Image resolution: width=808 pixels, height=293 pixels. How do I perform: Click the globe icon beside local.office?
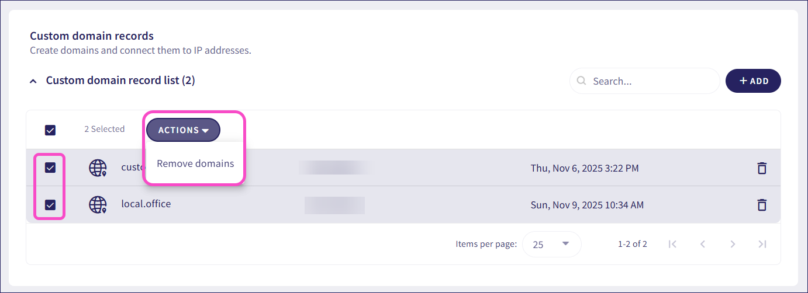pos(98,205)
